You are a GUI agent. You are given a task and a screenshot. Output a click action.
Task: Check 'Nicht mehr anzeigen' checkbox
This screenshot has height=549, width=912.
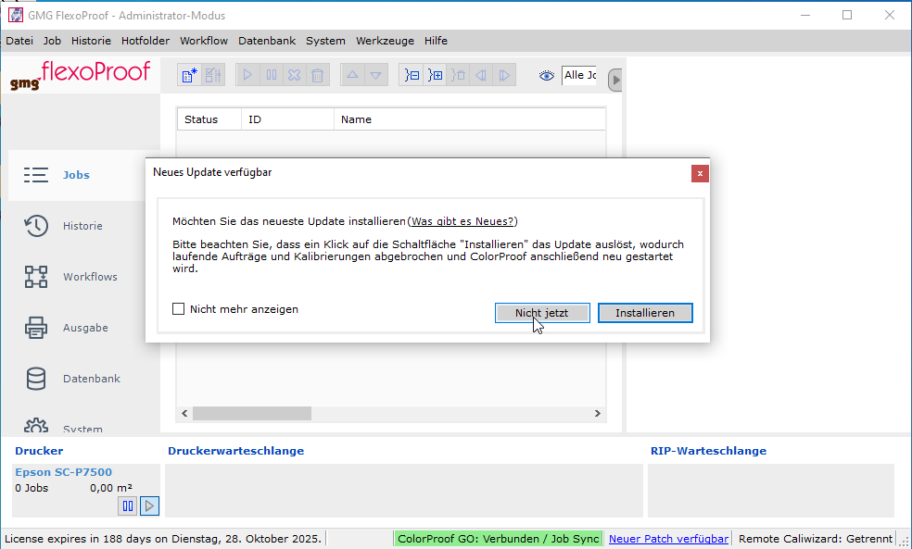point(179,309)
